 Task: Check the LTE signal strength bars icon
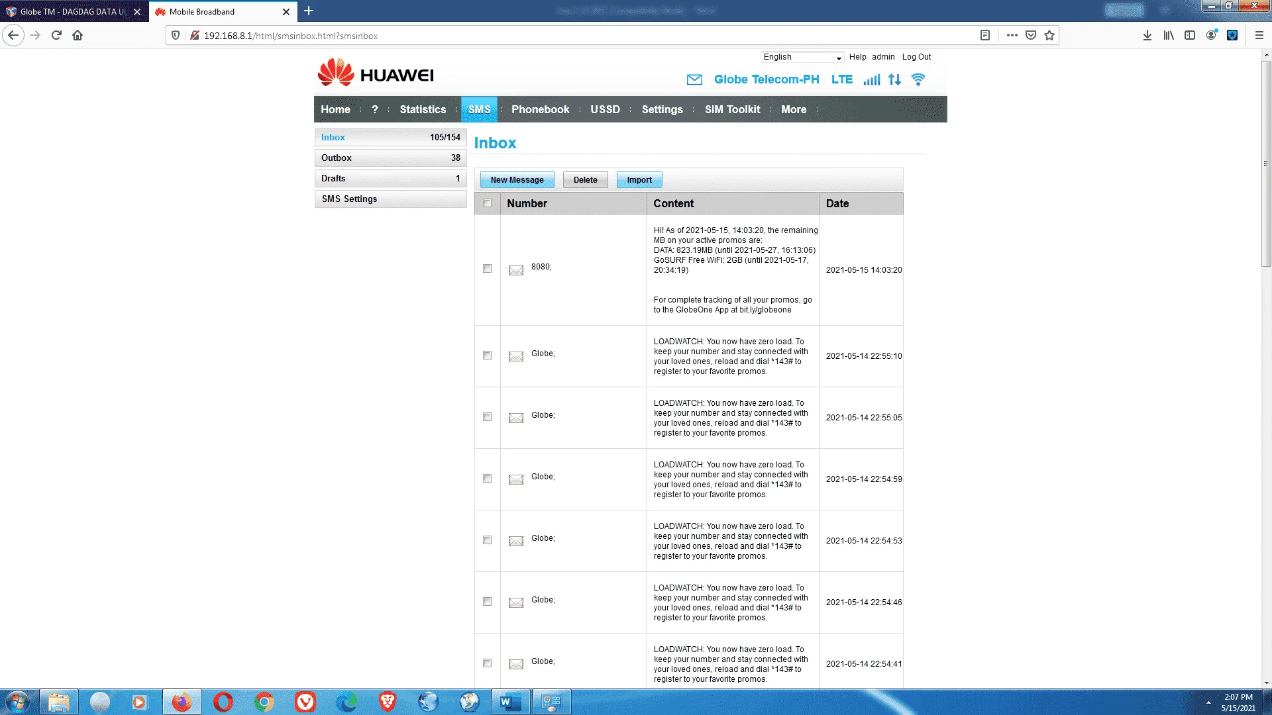(x=872, y=79)
